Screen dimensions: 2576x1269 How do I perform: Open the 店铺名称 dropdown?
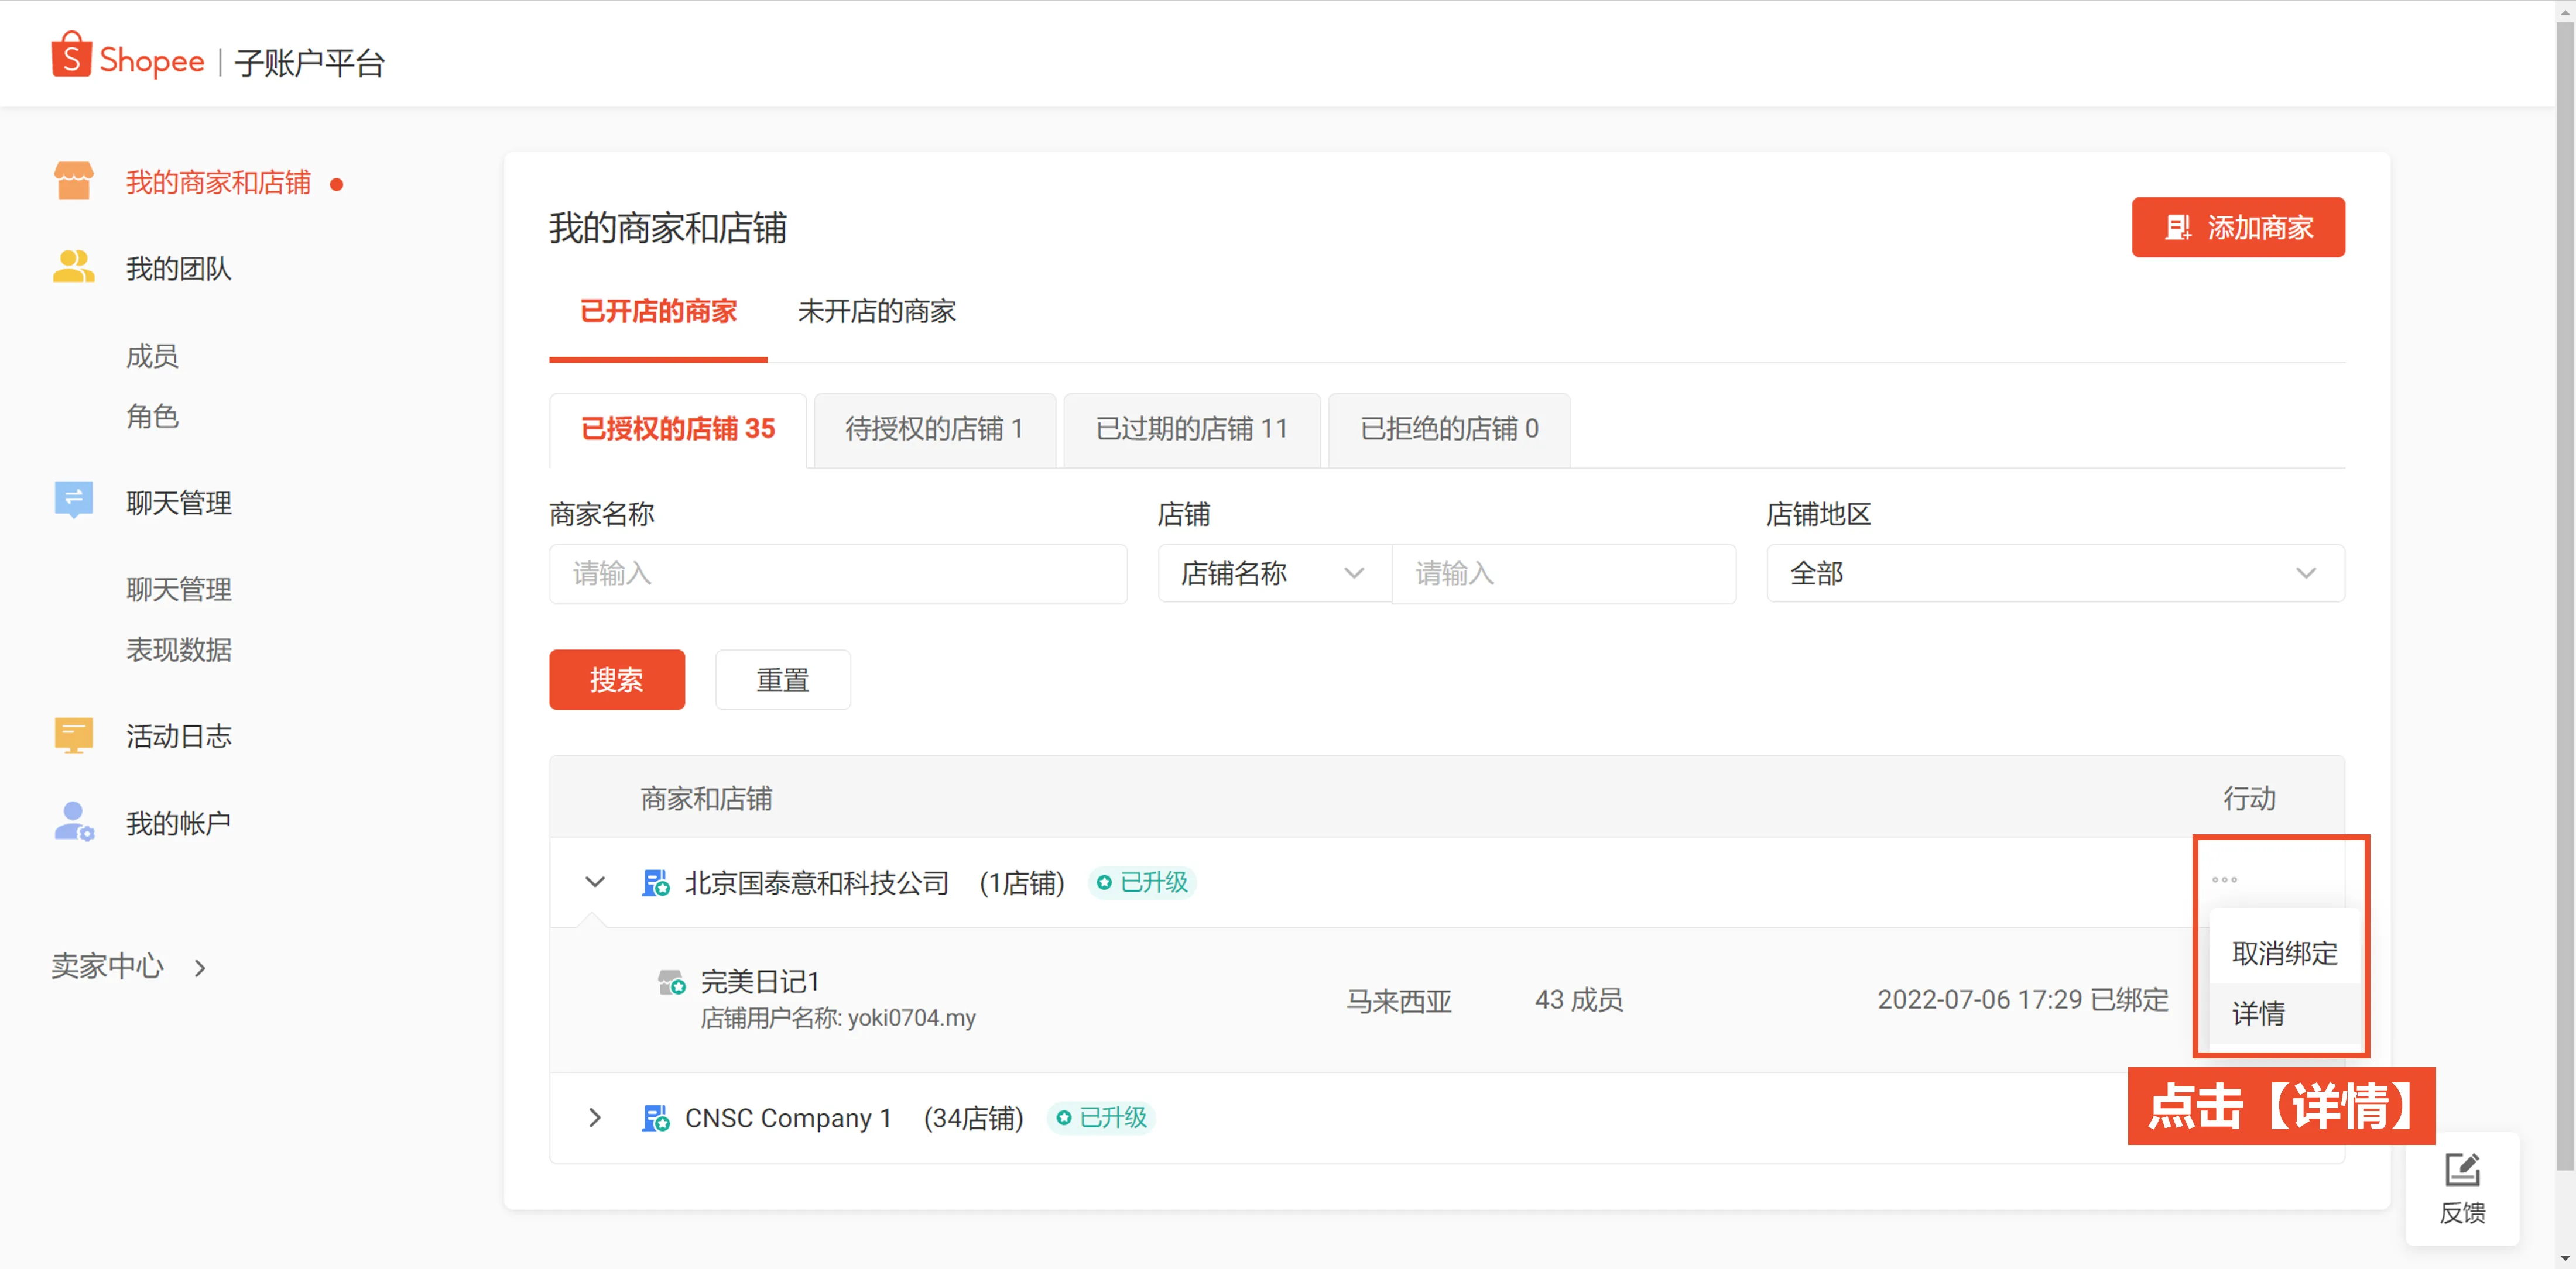(1273, 573)
